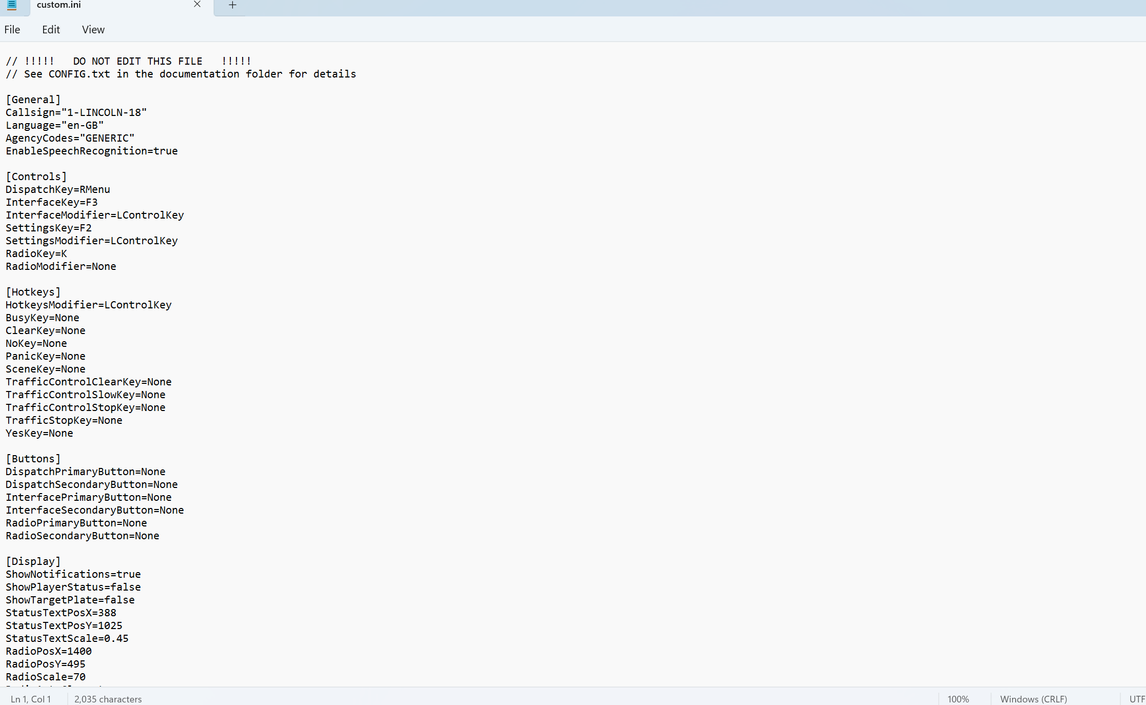The image size is (1146, 705).
Task: Click the DO NOT EDIT THIS FILE comment
Action: coord(137,61)
